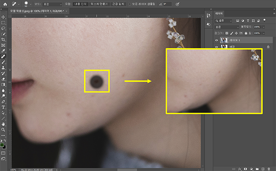Select the Path Selection tool
The width and height of the screenshot is (276, 171).
pos(3,113)
